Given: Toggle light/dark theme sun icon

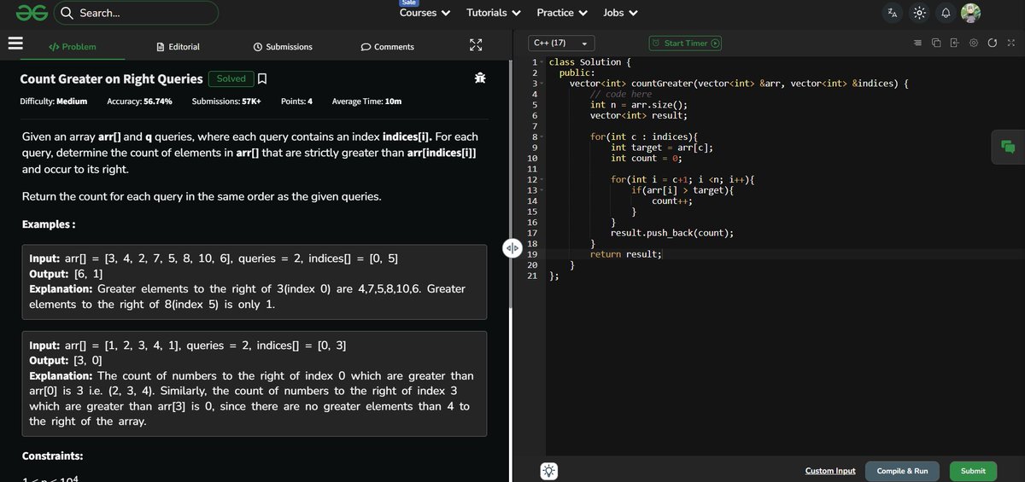Looking at the screenshot, I should [x=919, y=13].
